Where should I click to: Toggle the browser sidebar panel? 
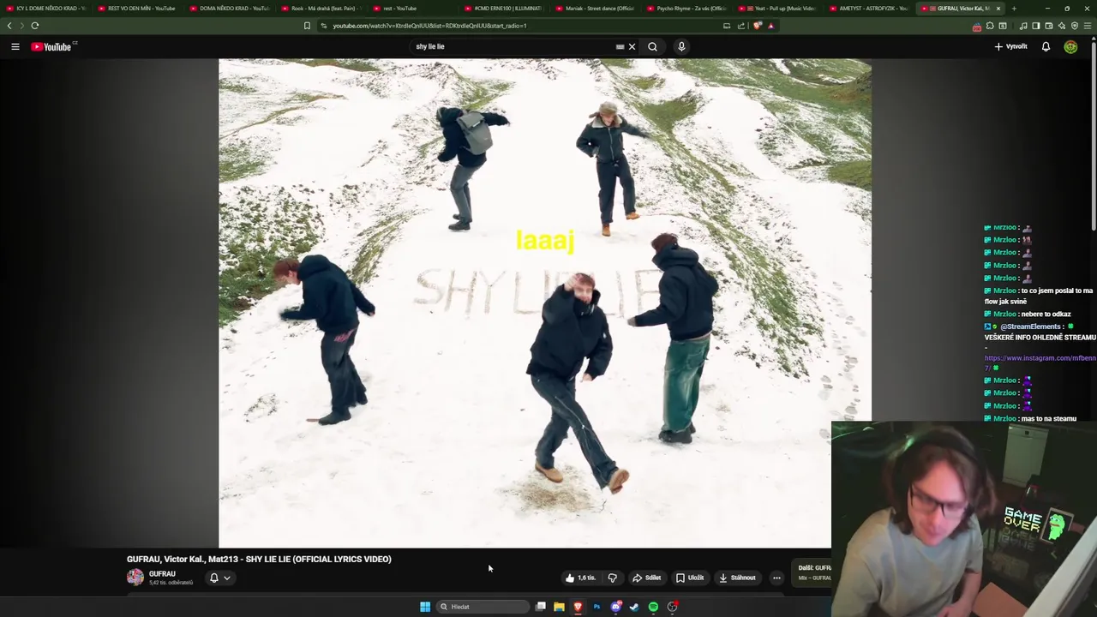[x=1036, y=26]
